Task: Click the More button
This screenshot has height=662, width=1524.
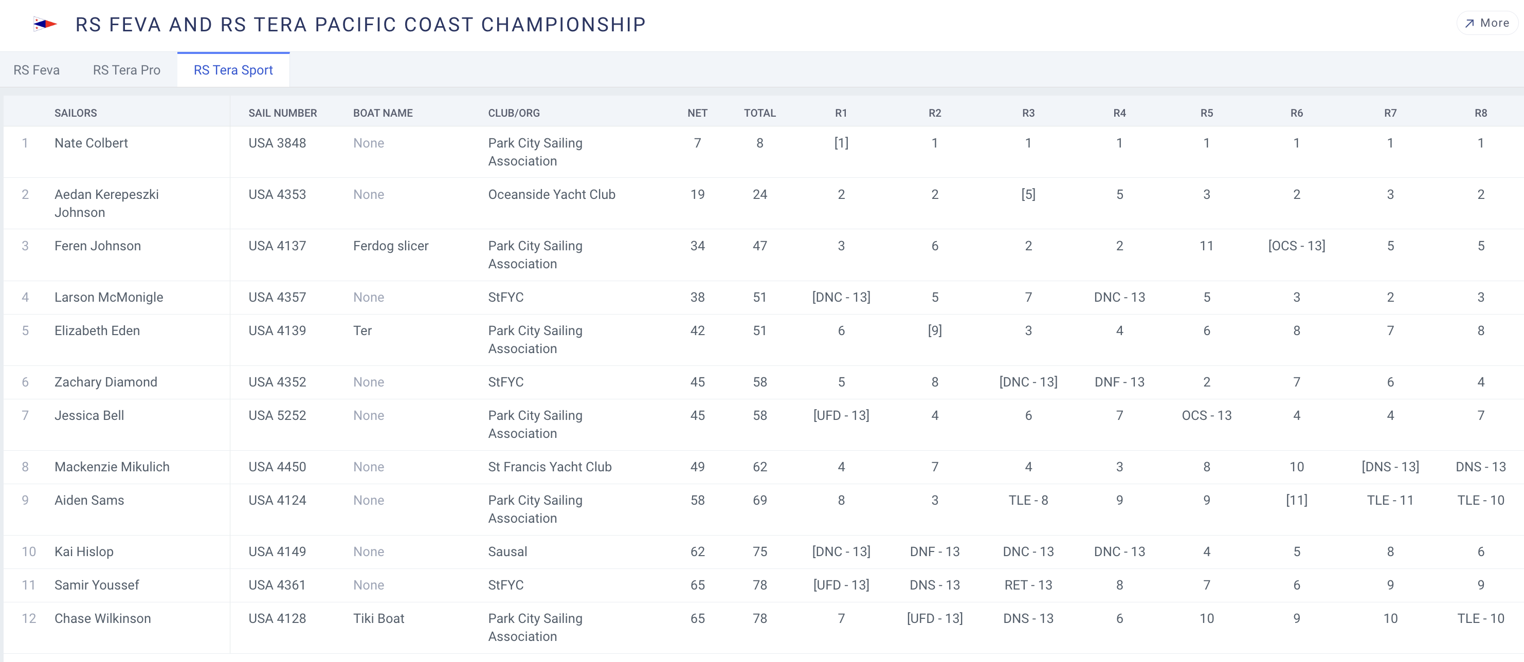Action: pyautogui.click(x=1487, y=23)
